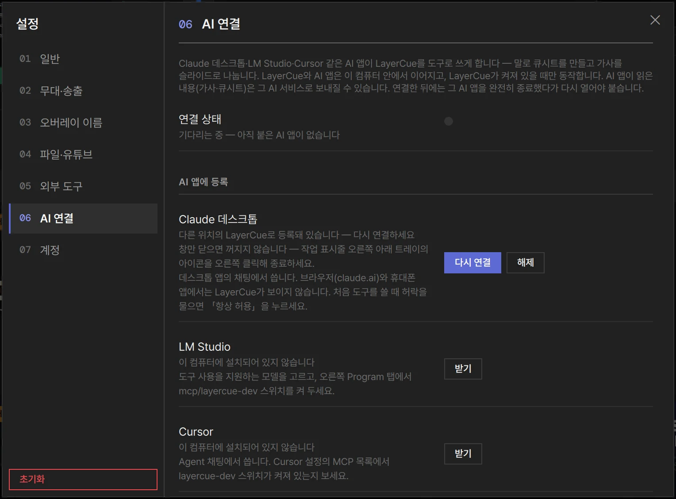Screen dimensions: 676x499
Task: Switch to the 07 계정 tab
Action: (83, 250)
